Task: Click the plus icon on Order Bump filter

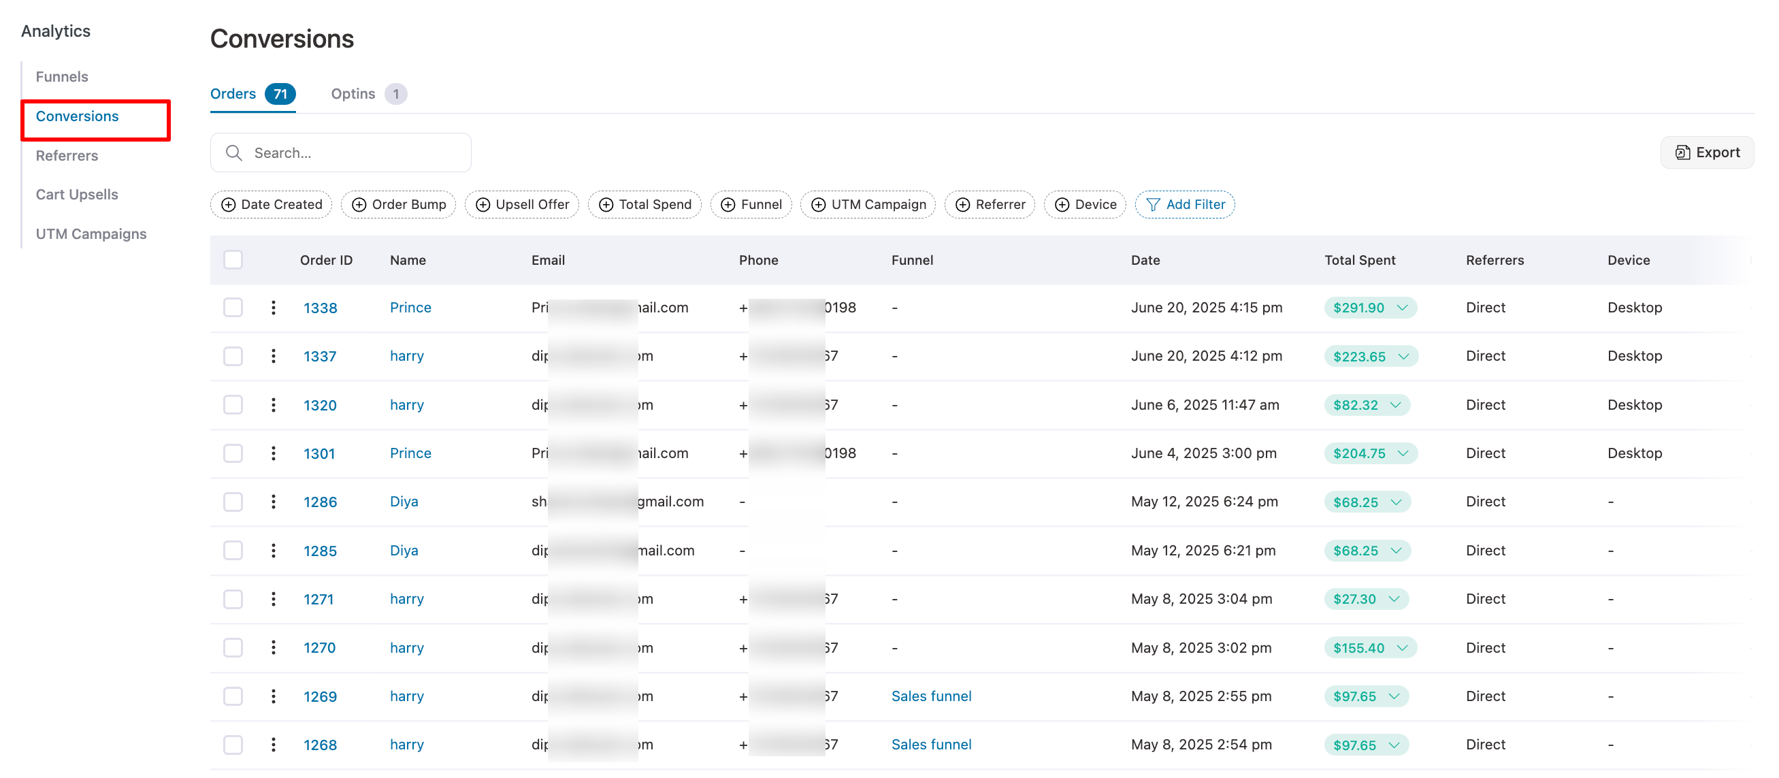Action: click(x=359, y=204)
